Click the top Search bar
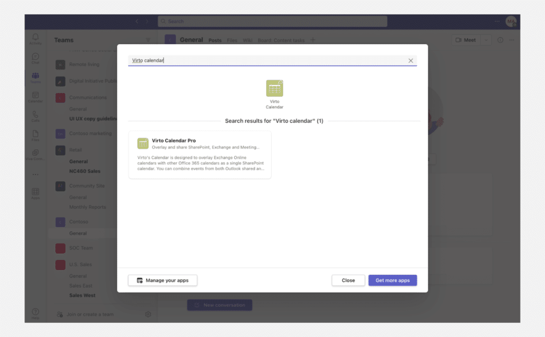 coord(272,21)
